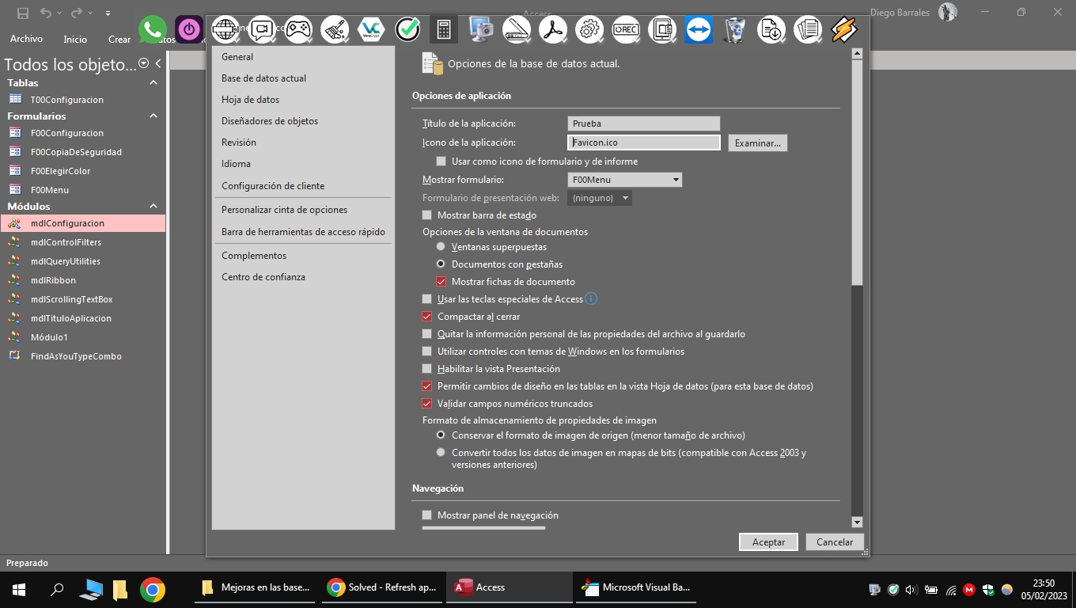1076x608 pixels.
Task: Click the Undo arrow icon
Action: point(46,13)
